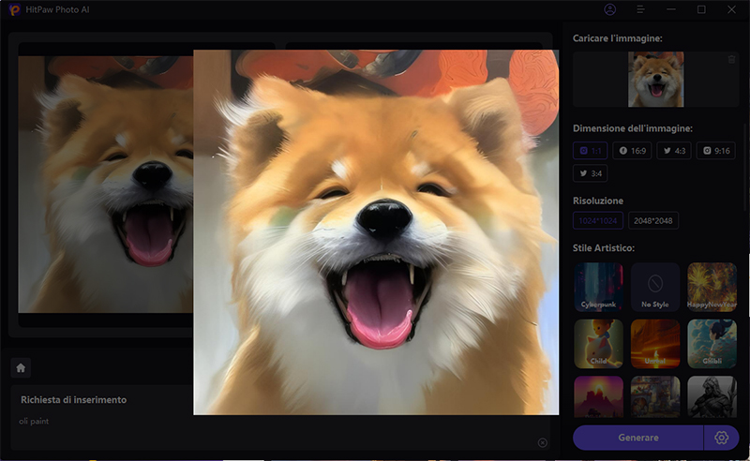Click the "Dimensione dell'immagine:" heading
The image size is (750, 461).
(633, 128)
